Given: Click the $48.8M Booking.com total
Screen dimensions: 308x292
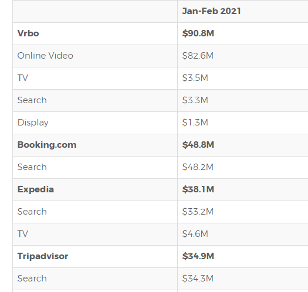Looking at the screenshot, I should point(198,145).
